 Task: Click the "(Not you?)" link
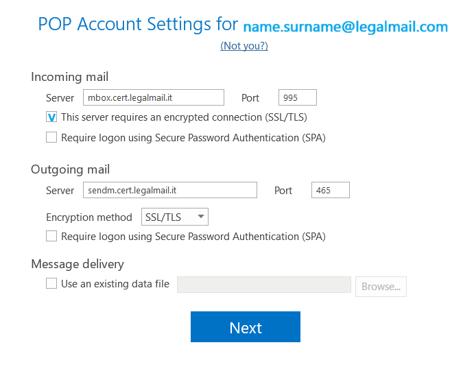tap(244, 46)
